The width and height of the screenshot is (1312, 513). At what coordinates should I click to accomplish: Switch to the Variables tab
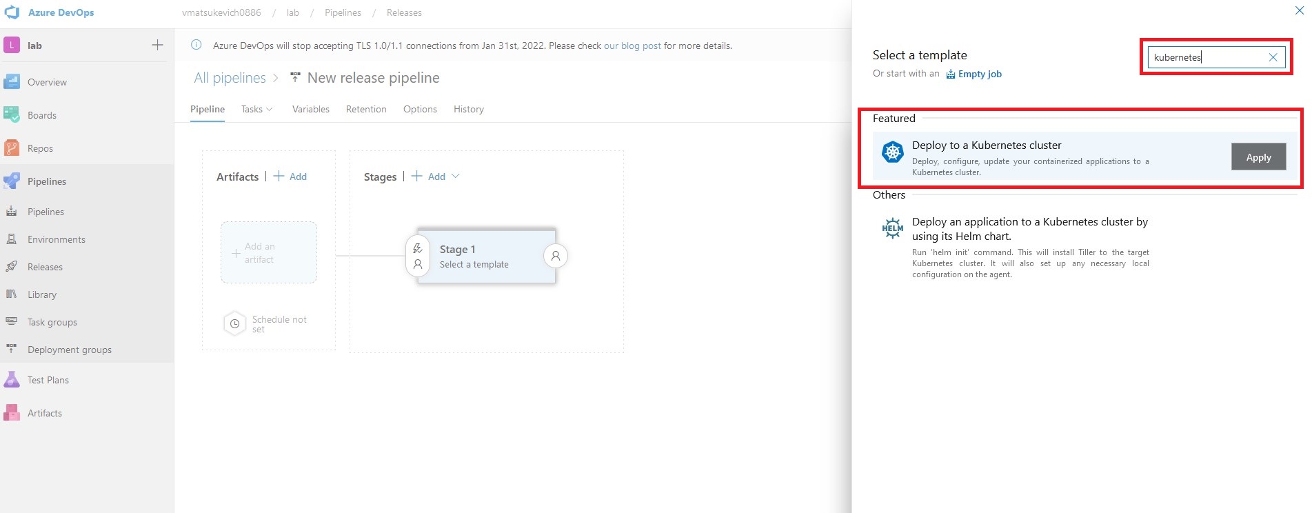point(310,109)
